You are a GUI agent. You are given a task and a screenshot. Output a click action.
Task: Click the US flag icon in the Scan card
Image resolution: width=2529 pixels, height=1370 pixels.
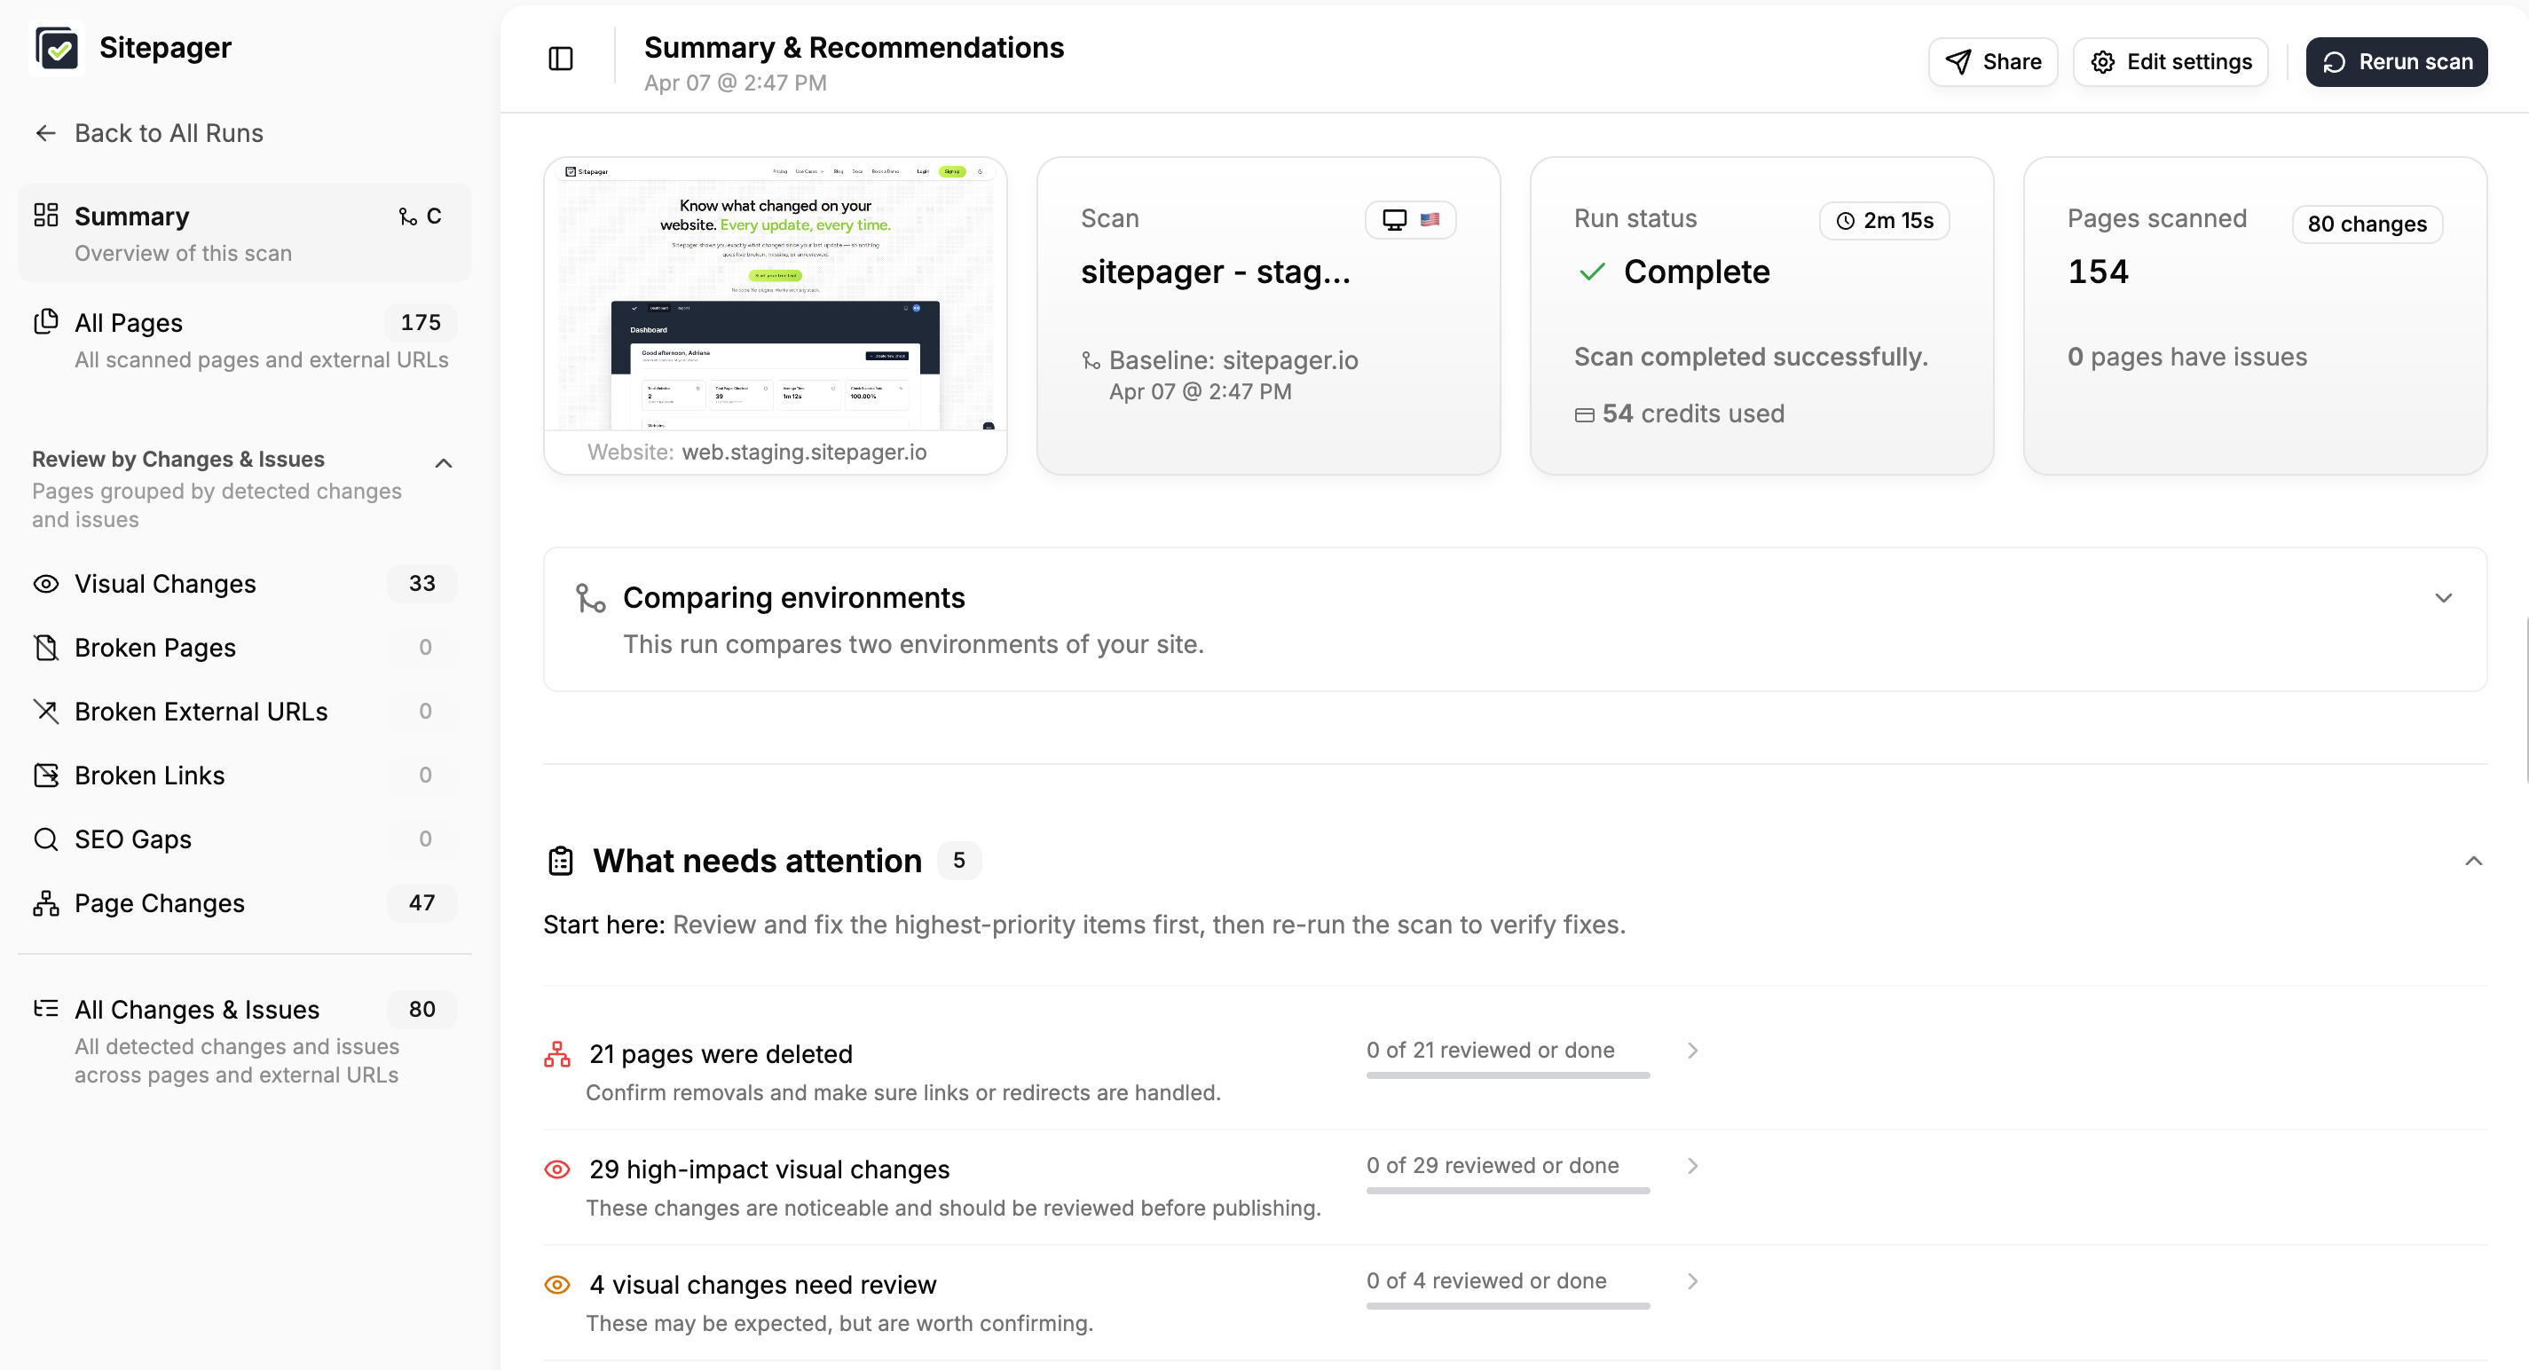1430,219
